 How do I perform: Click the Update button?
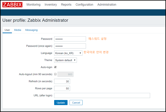pyautogui.click(x=61, y=103)
